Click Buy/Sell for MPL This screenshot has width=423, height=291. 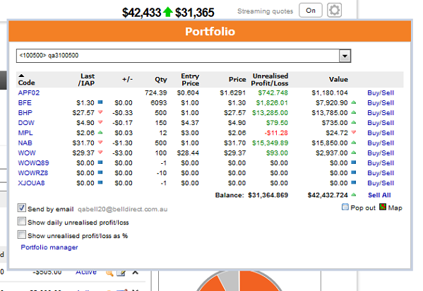coord(381,133)
